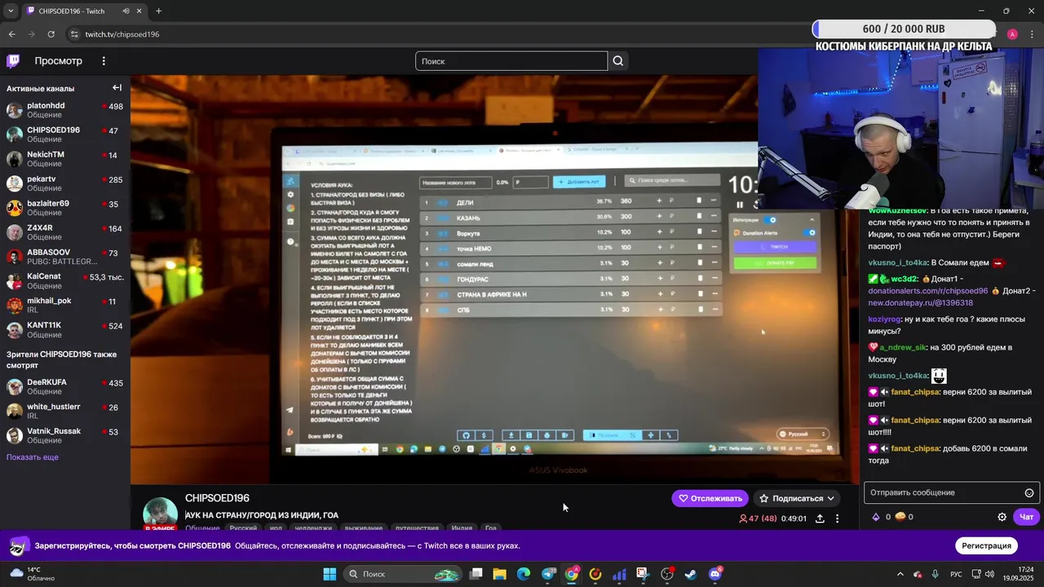Click the Отслеживать follow button
This screenshot has height=587, width=1044.
[710, 498]
